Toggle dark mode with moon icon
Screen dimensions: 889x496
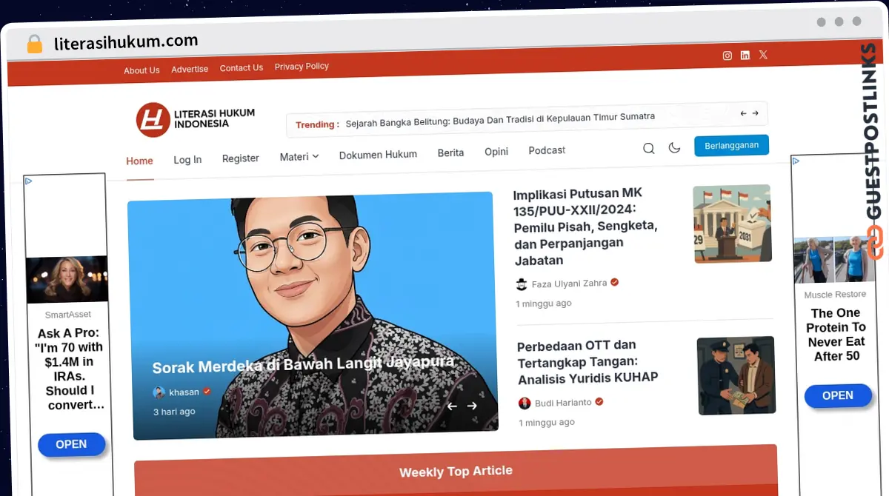674,148
